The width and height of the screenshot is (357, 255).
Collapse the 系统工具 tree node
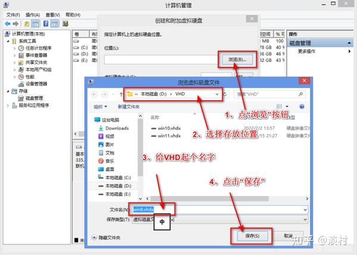tap(8, 41)
